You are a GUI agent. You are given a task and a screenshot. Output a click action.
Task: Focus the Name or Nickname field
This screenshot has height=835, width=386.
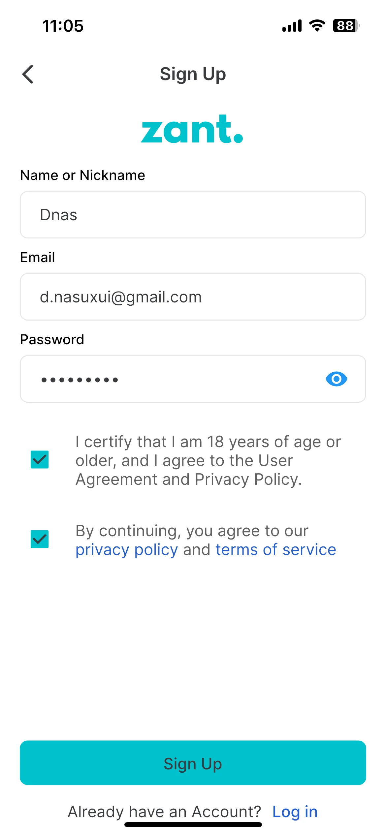(x=193, y=215)
